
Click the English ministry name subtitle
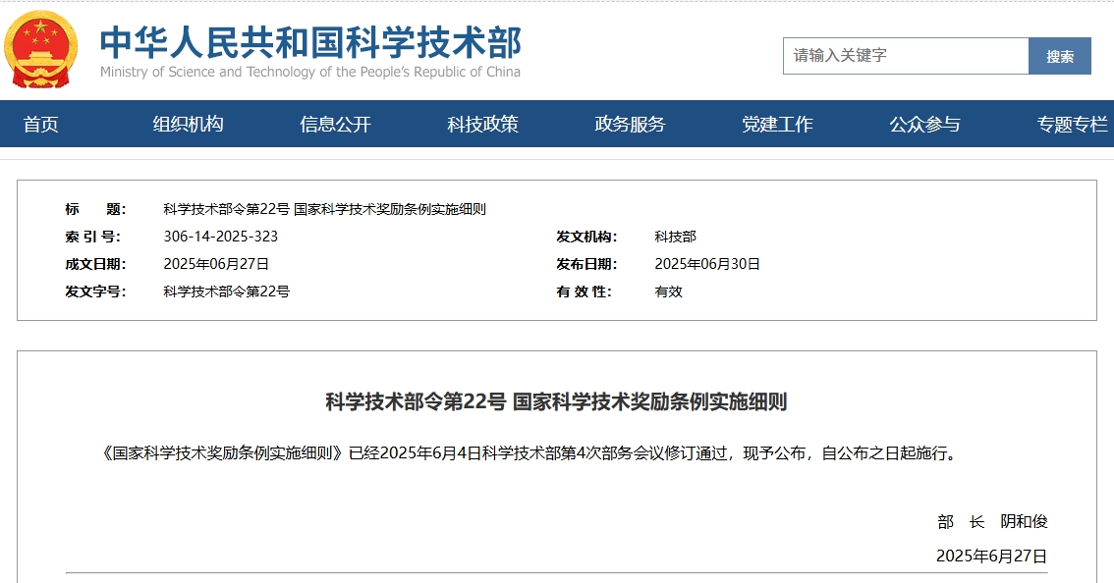(x=309, y=73)
